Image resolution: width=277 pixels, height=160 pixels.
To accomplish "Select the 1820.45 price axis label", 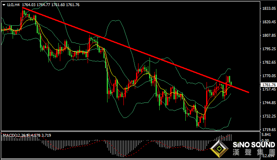I will tap(269, 22).
